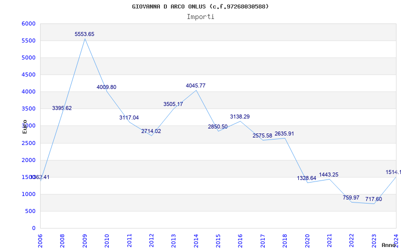The width and height of the screenshot is (401, 250).
Task: Select the 717.60 data label
Action: click(x=373, y=199)
